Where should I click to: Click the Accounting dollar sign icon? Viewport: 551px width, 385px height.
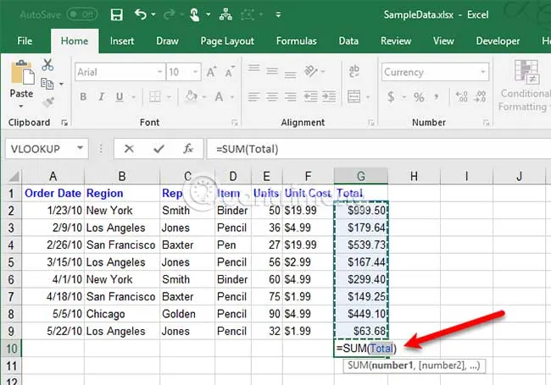pyautogui.click(x=391, y=96)
